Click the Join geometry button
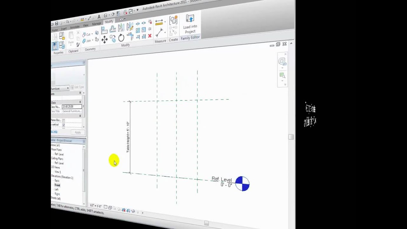Image resolution: width=407 pixels, height=229 pixels. 86,41
